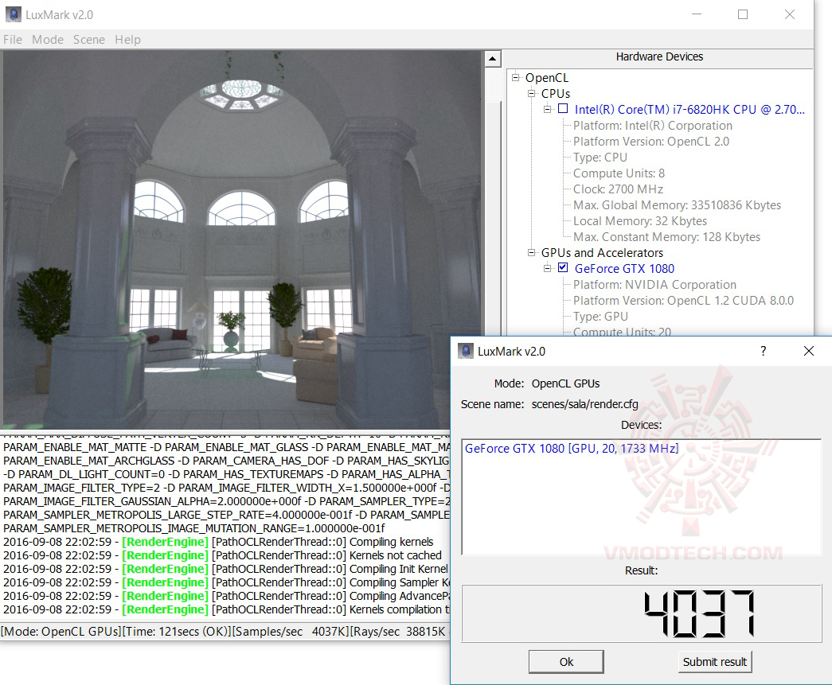Click the scroll up arrow of render view

[x=492, y=59]
